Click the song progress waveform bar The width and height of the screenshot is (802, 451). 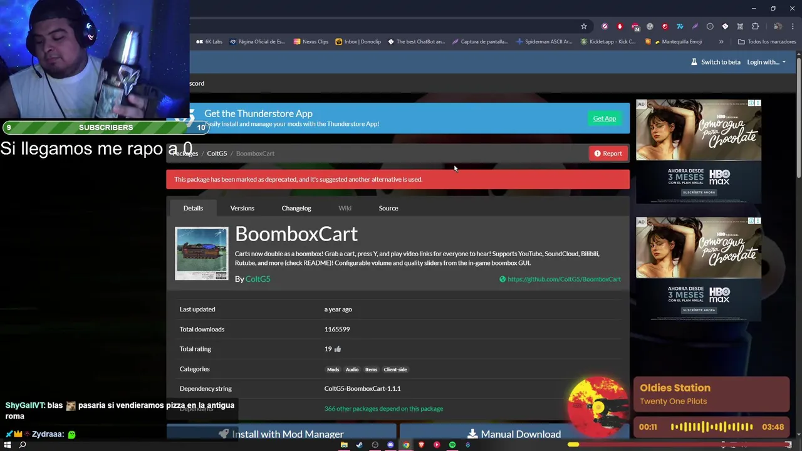pos(712,427)
